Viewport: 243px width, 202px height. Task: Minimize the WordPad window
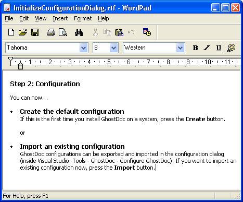tap(215, 8)
